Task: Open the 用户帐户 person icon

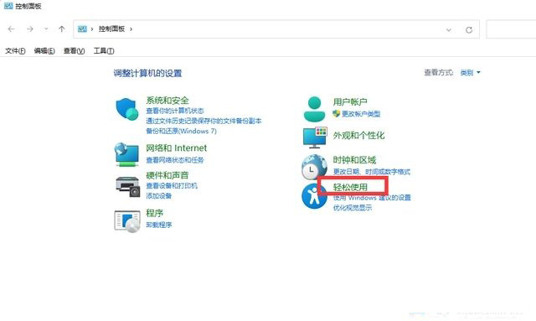Action: click(314, 109)
